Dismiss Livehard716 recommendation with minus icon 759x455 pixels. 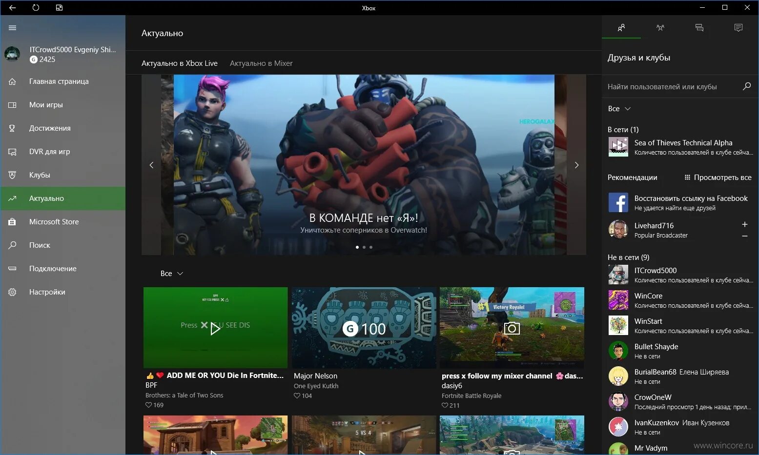coord(745,236)
